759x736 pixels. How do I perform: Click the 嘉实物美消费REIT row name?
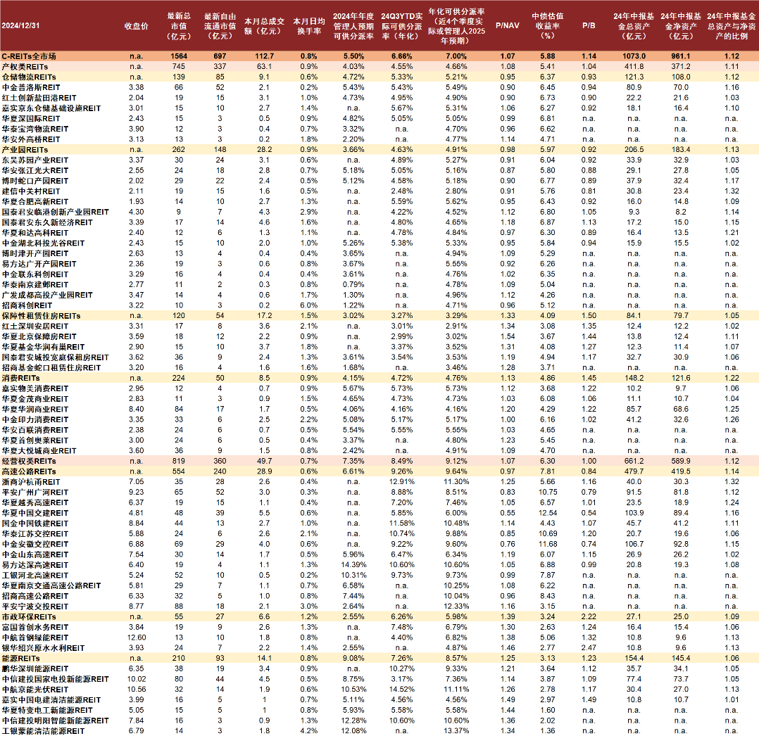click(35, 388)
